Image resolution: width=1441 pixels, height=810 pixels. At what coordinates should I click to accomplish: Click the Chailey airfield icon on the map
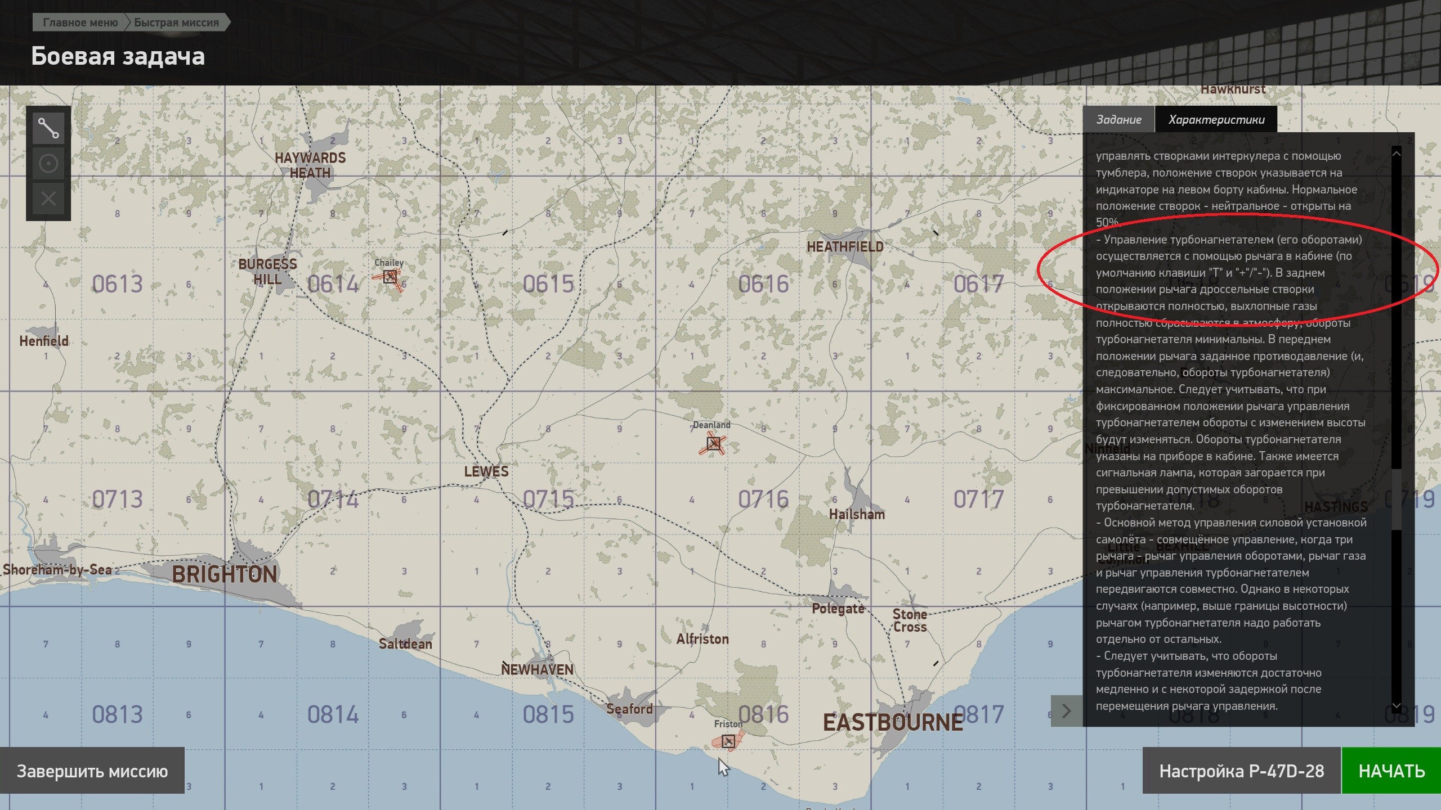pos(390,276)
